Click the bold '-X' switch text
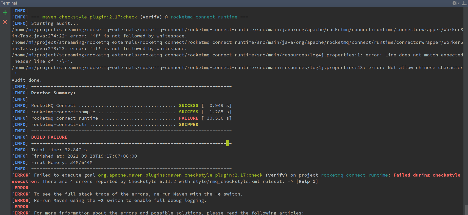Screen dimensions: 468x215 (101, 200)
